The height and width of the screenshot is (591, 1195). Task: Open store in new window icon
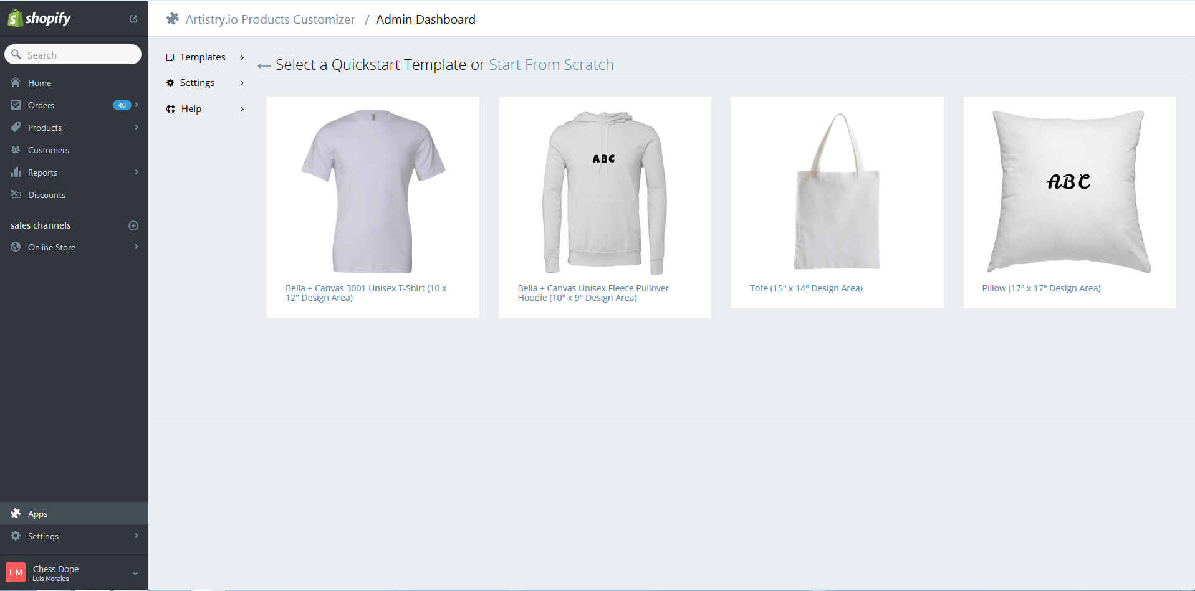pos(133,19)
